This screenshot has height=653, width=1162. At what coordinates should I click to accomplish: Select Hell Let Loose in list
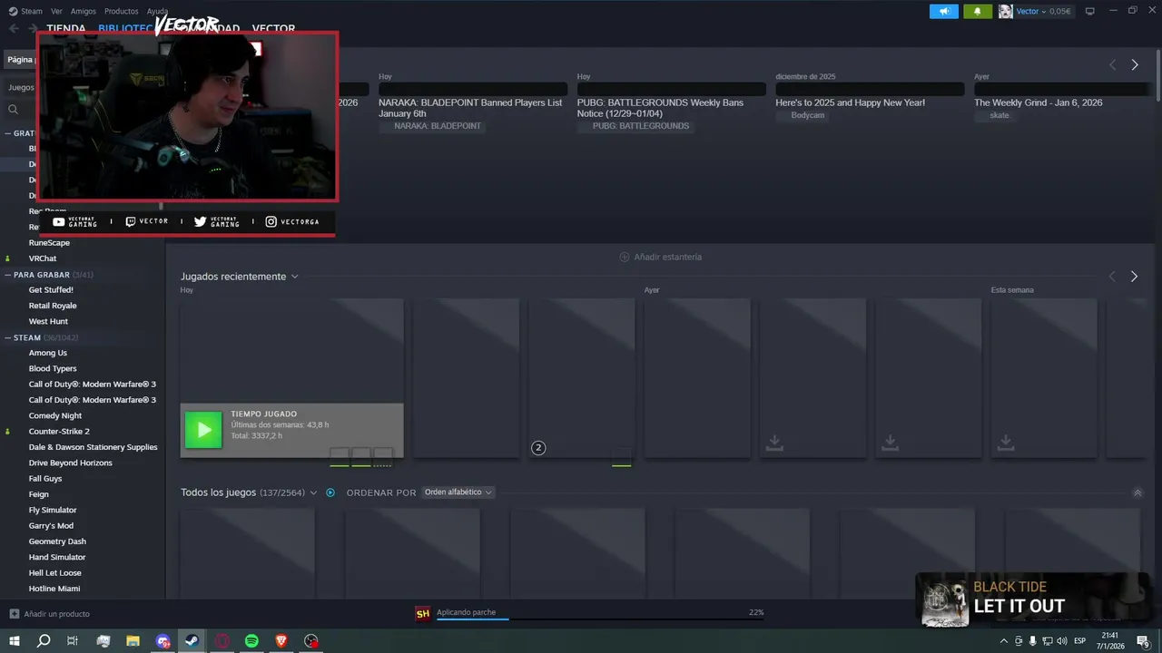click(x=54, y=573)
